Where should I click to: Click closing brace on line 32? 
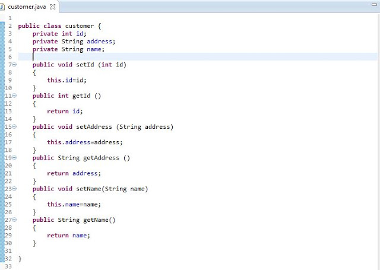[x=20, y=259]
